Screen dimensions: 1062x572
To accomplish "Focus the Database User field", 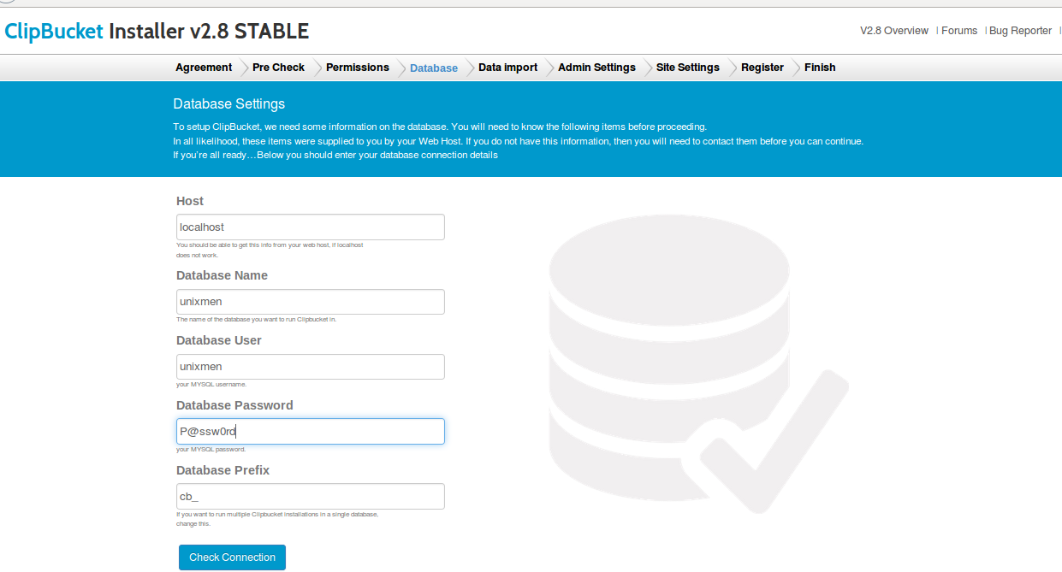I will (x=311, y=367).
